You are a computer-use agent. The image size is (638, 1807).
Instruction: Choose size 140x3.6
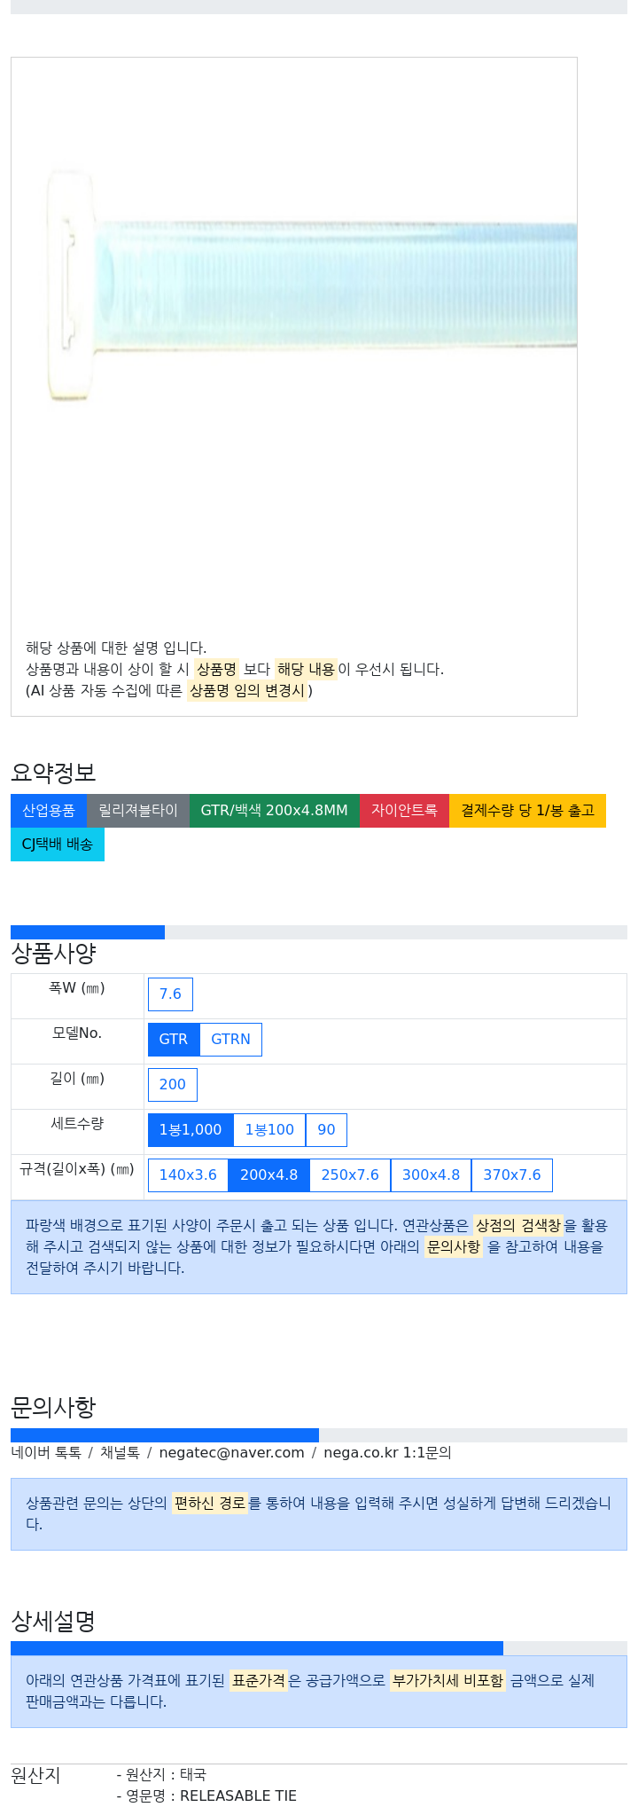click(x=188, y=1175)
